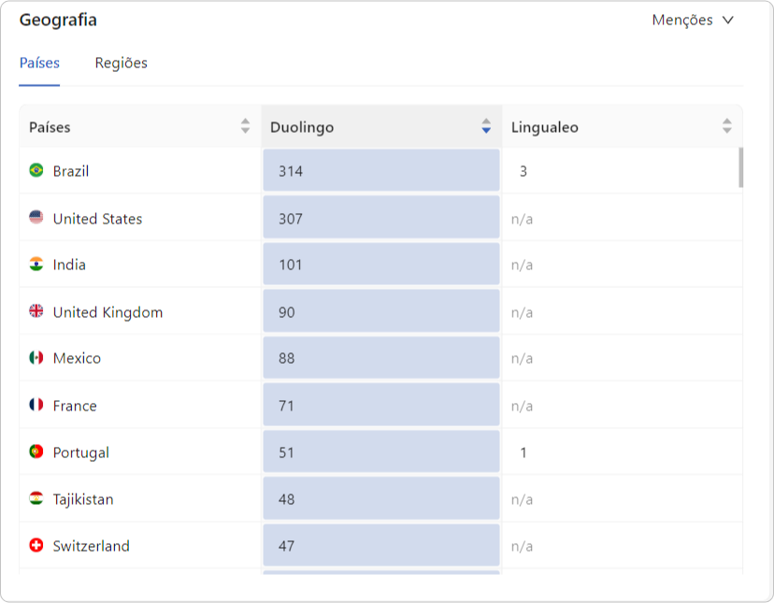Image resolution: width=774 pixels, height=603 pixels.
Task: Click the Duolingo 314 bar for Brazil
Action: coord(381,170)
